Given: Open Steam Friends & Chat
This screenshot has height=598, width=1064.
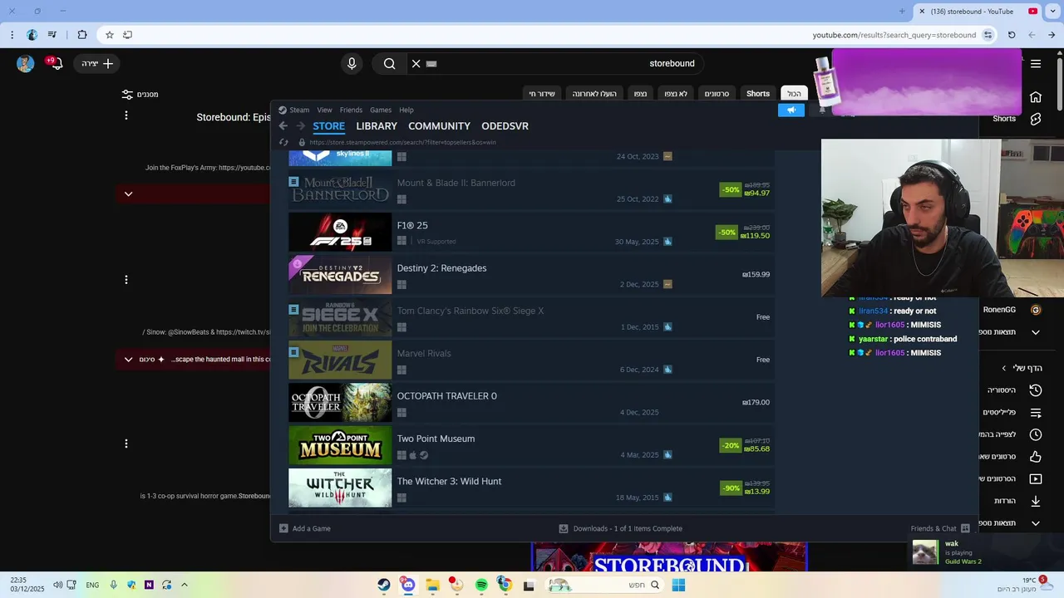Looking at the screenshot, I should 940,528.
